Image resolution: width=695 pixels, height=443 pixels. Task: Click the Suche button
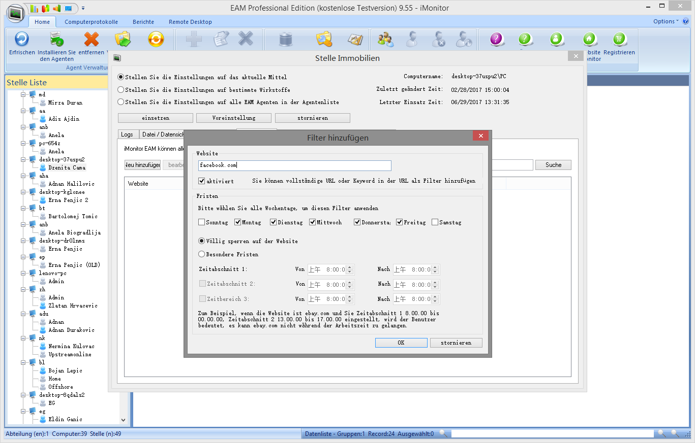click(553, 165)
